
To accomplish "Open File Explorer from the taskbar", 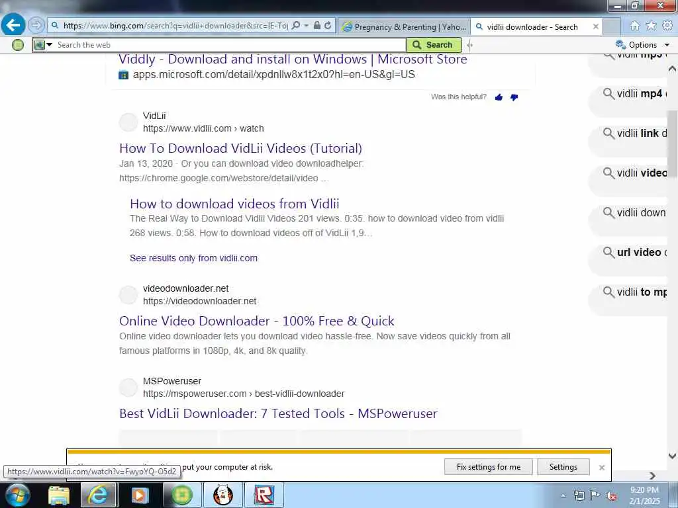I will point(58,495).
